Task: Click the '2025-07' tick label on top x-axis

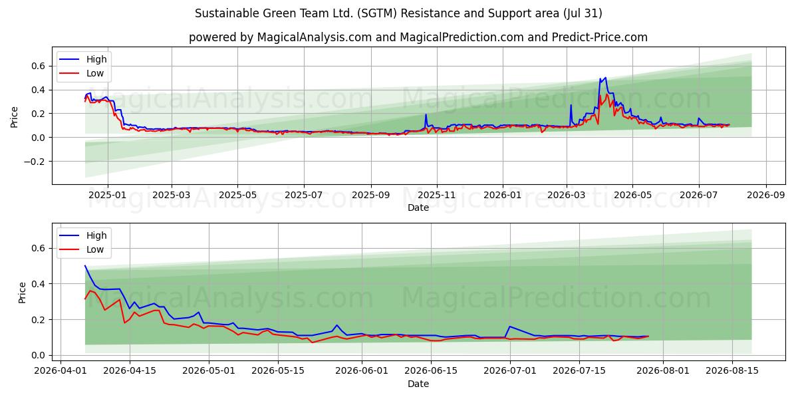Action: tap(304, 196)
